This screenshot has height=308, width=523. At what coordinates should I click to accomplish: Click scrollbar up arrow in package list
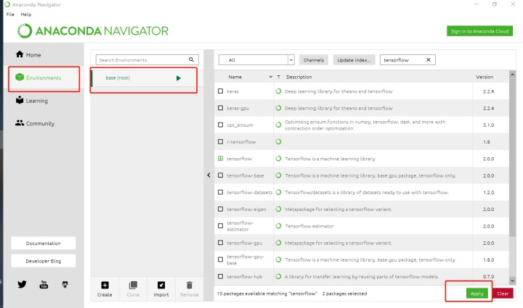[x=512, y=75]
